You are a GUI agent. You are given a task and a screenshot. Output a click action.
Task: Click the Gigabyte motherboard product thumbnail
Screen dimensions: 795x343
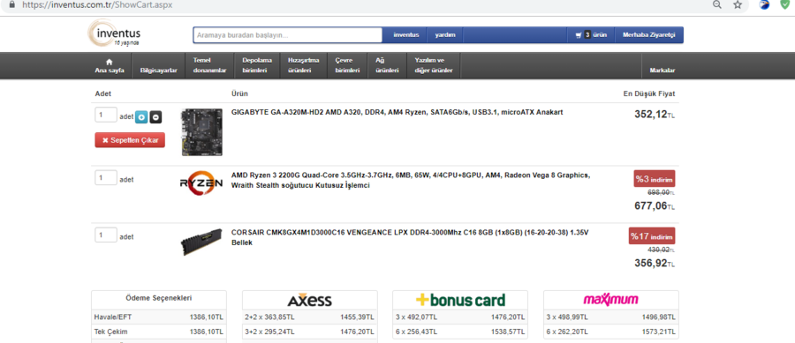(201, 132)
